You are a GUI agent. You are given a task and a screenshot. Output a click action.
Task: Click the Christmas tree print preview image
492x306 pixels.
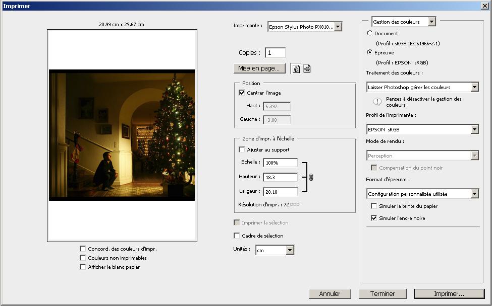click(x=122, y=135)
